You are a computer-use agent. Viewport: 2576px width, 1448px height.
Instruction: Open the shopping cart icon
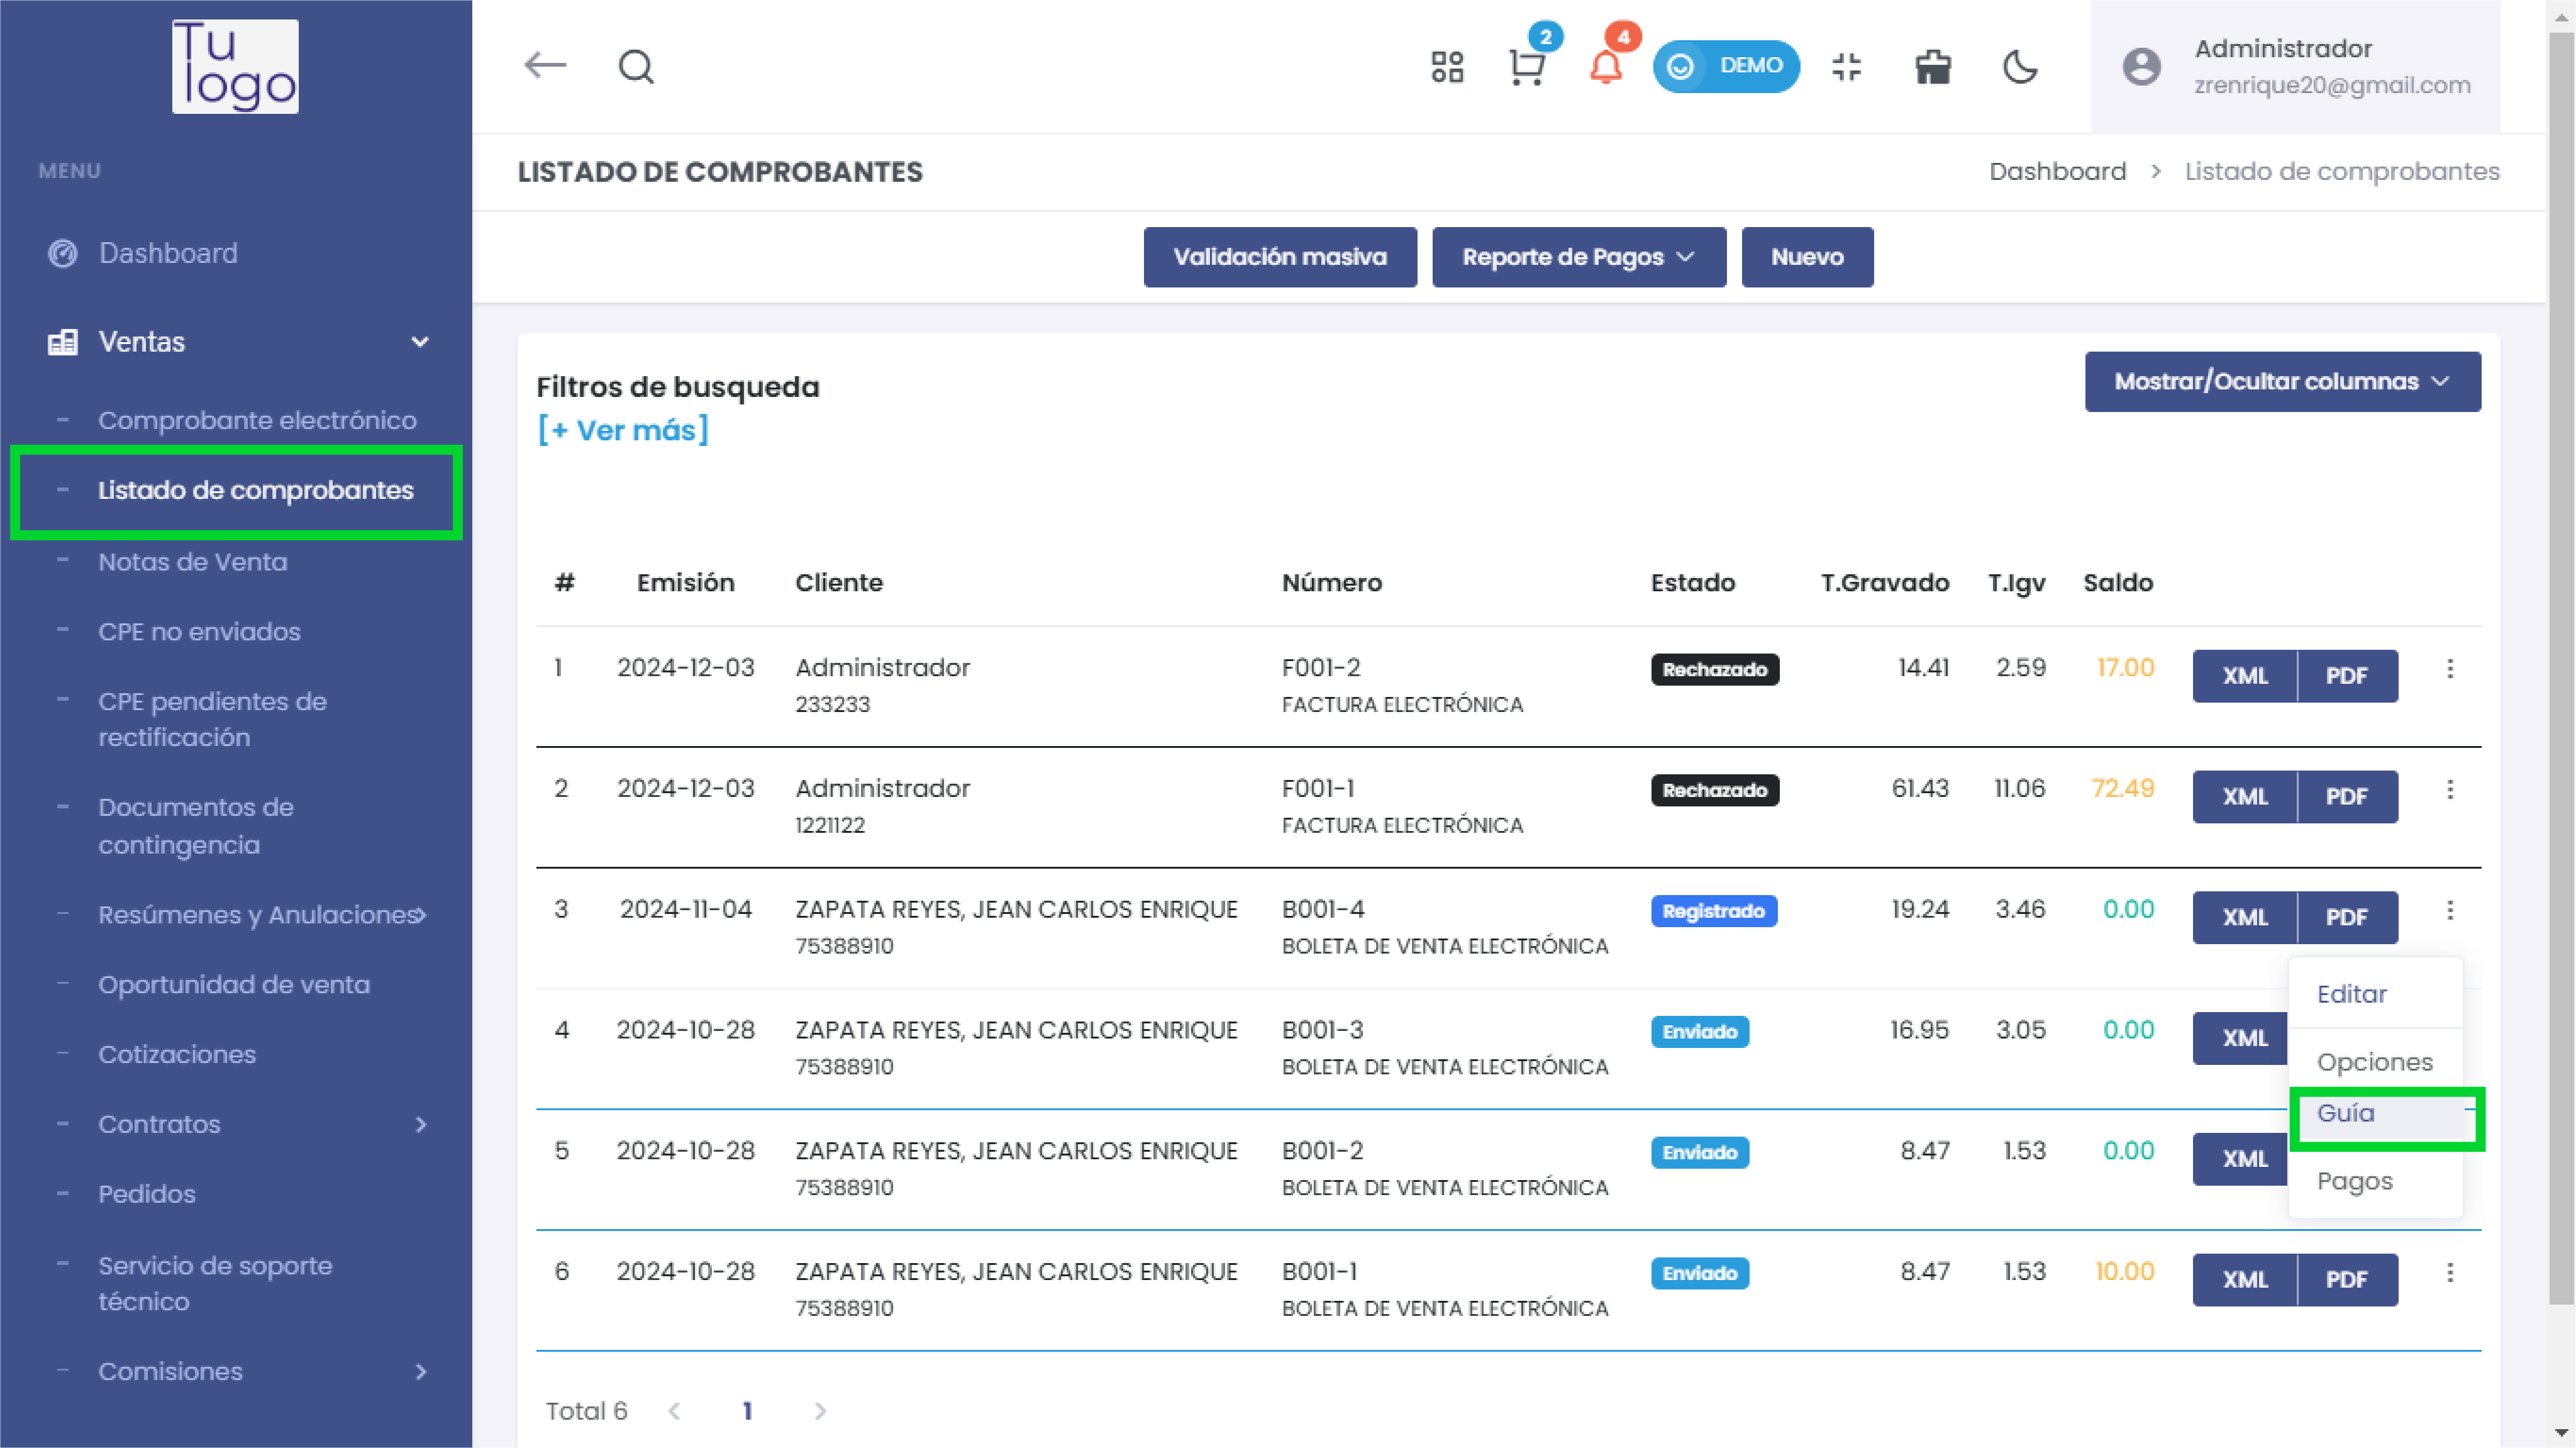point(1526,68)
